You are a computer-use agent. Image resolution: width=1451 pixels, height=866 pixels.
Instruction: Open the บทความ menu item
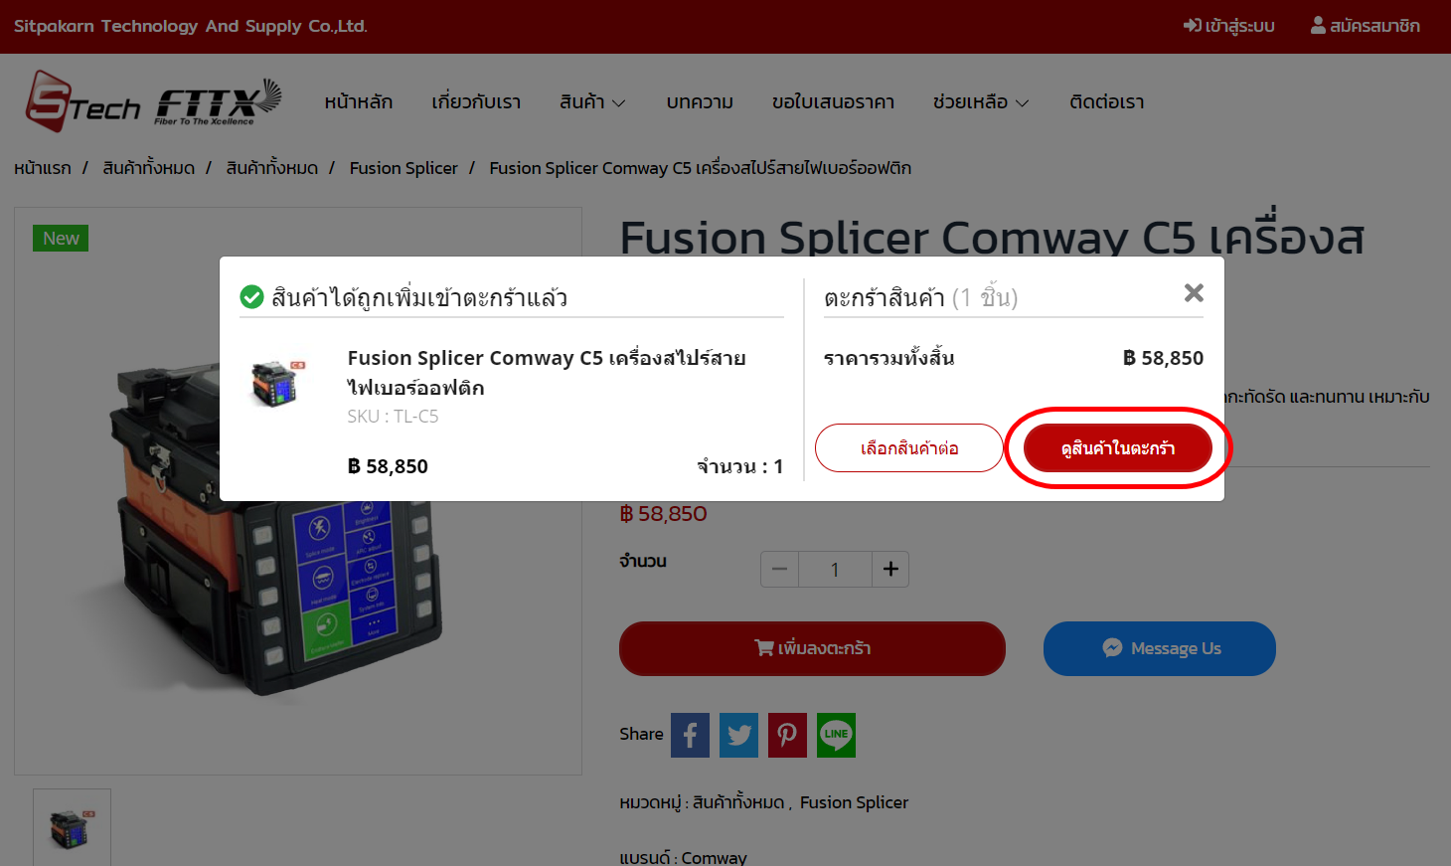[700, 102]
